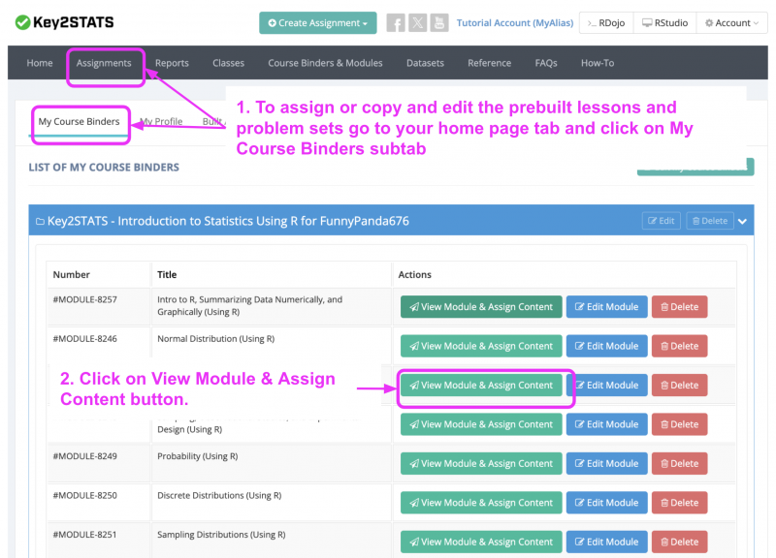The width and height of the screenshot is (776, 558).
Task: Edit Module for Design (Using R) row
Action: coord(607,424)
